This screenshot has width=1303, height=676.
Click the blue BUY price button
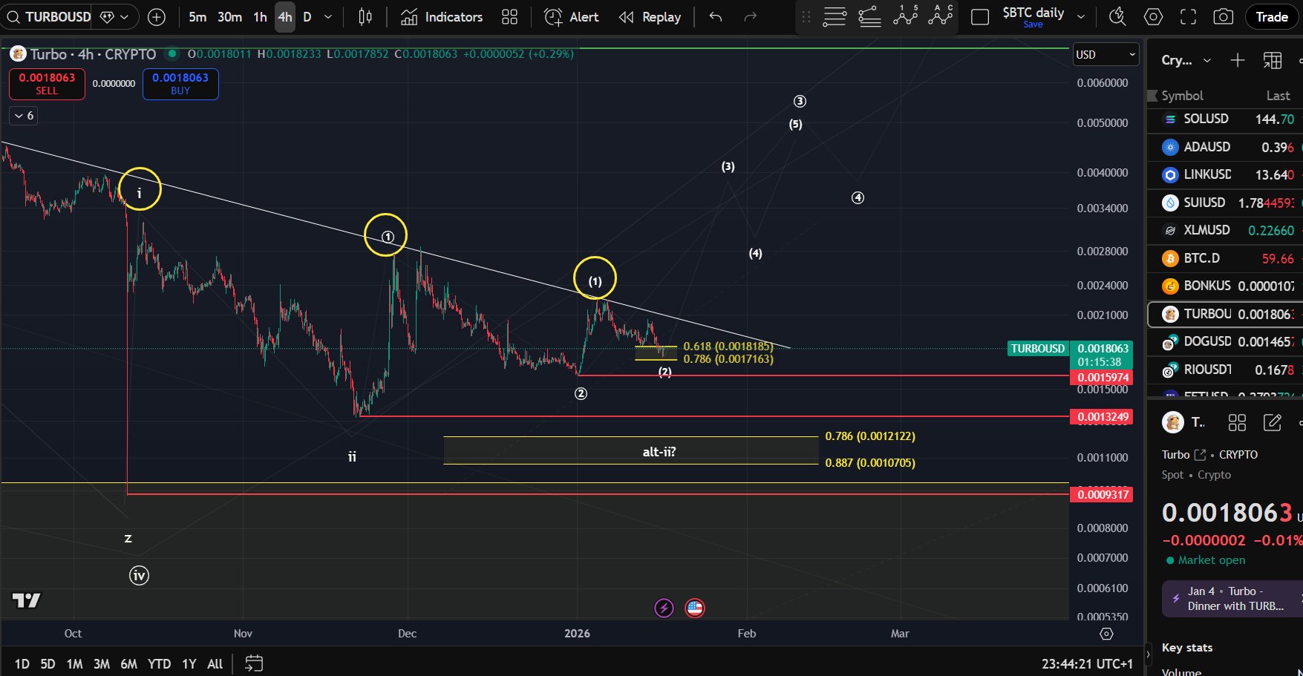(x=180, y=84)
